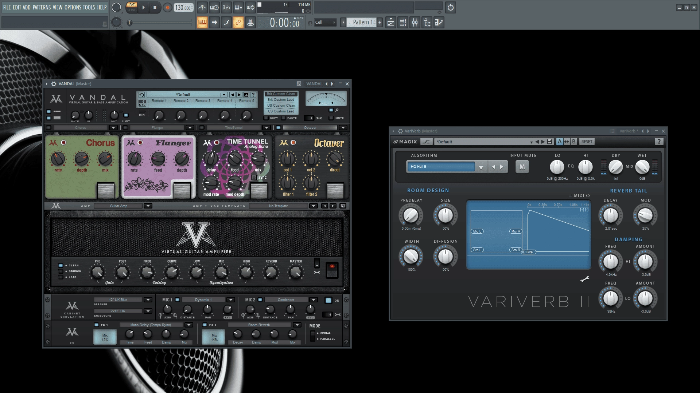Viewport: 700px width, 393px height.
Task: Select Mic R marker in room display
Action: click(x=516, y=231)
